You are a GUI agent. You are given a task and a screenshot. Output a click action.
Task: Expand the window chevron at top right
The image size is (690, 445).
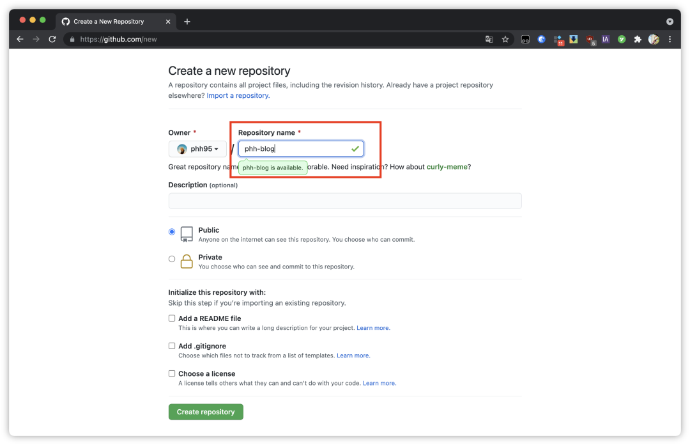[670, 21]
